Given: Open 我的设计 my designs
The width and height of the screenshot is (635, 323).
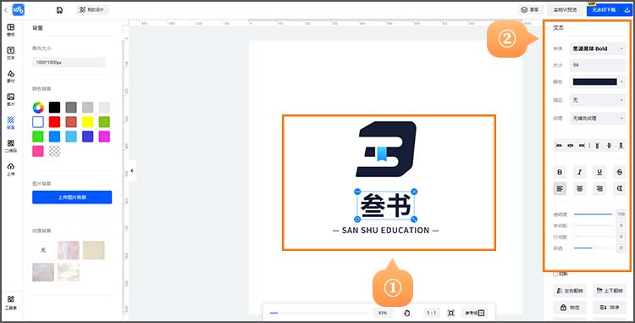Looking at the screenshot, I should pyautogui.click(x=92, y=9).
